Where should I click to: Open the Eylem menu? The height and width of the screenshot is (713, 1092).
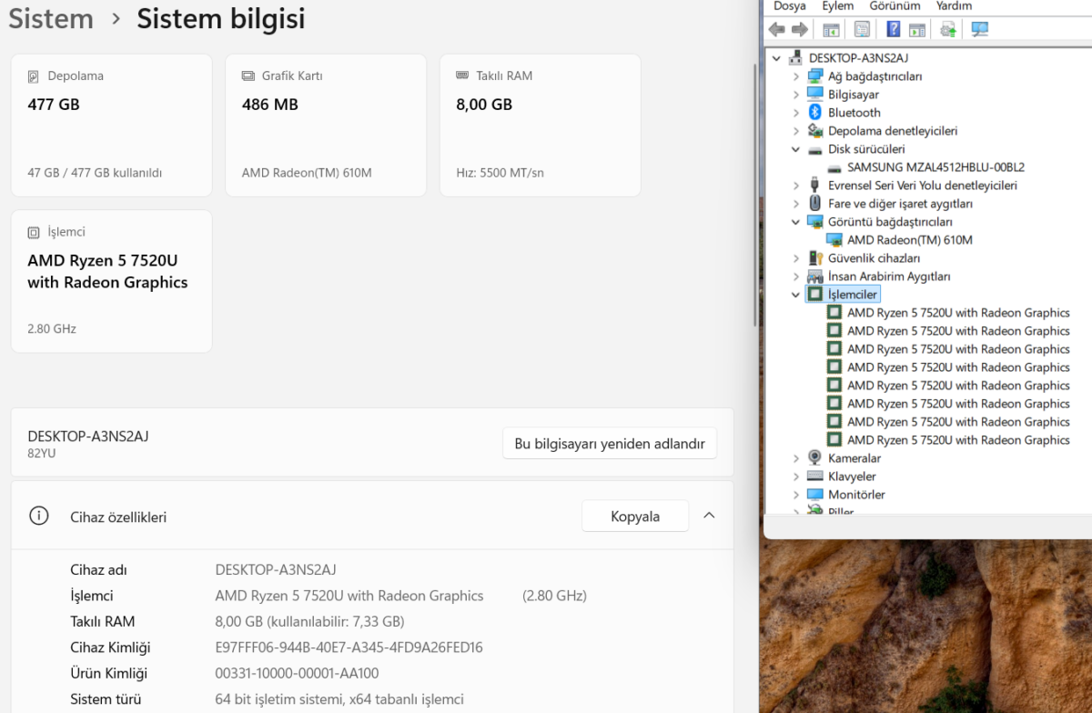pos(837,6)
